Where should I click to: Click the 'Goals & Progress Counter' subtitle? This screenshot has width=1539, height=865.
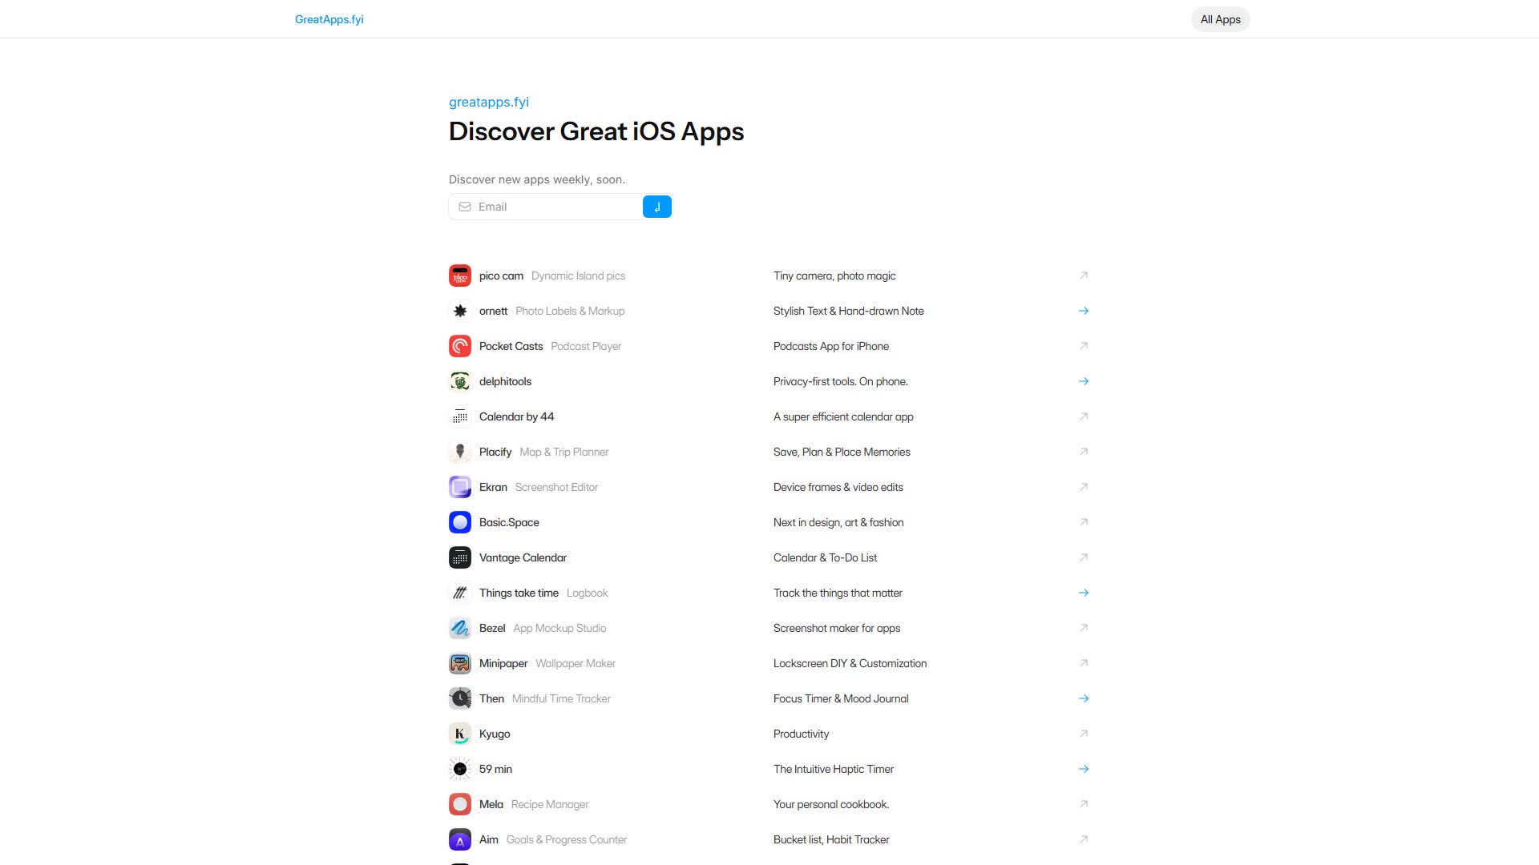click(x=567, y=839)
